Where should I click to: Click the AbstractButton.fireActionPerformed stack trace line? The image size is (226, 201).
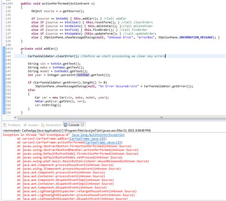pyautogui.click(x=74, y=146)
